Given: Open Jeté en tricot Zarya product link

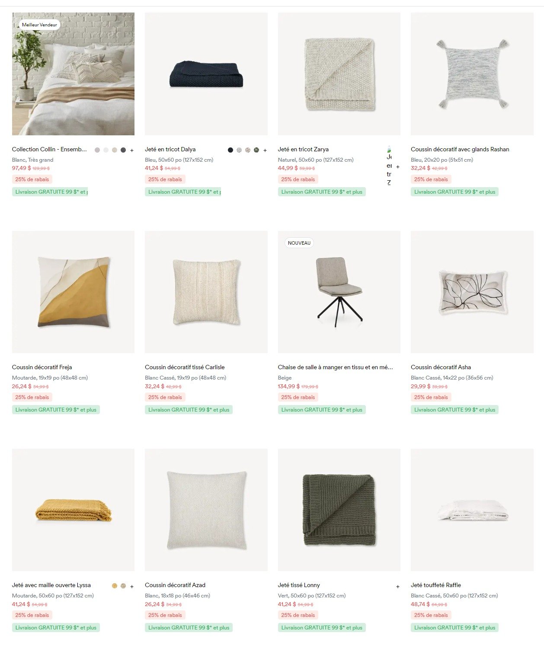Looking at the screenshot, I should (x=303, y=149).
